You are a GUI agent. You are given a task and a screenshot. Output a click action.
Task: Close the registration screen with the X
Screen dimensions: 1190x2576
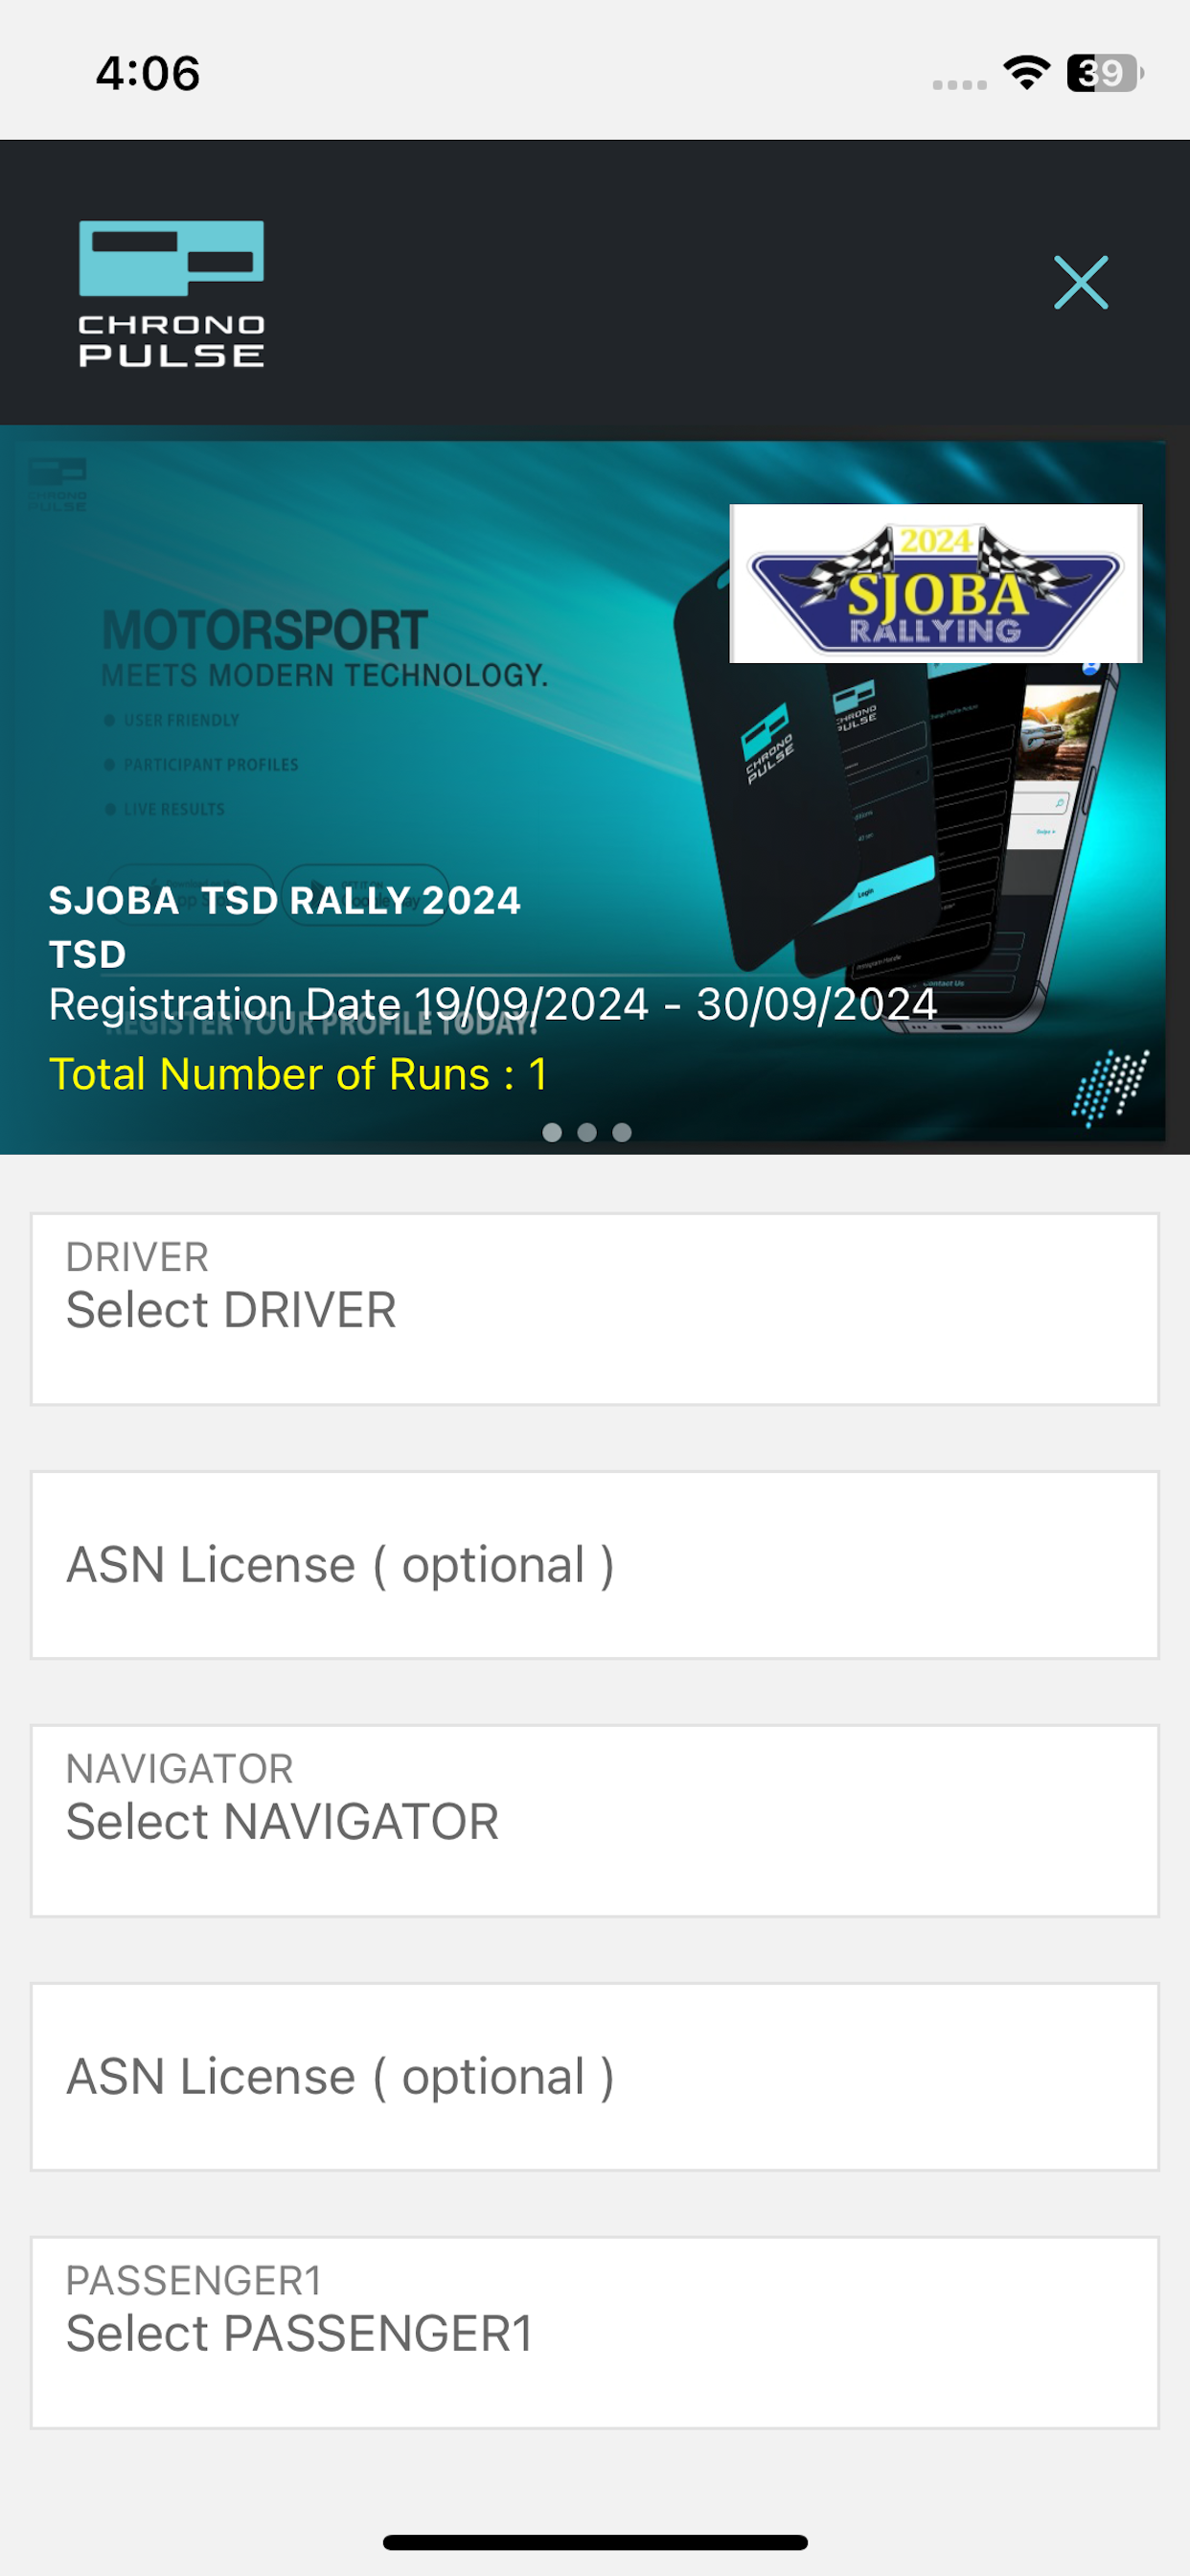point(1081,282)
